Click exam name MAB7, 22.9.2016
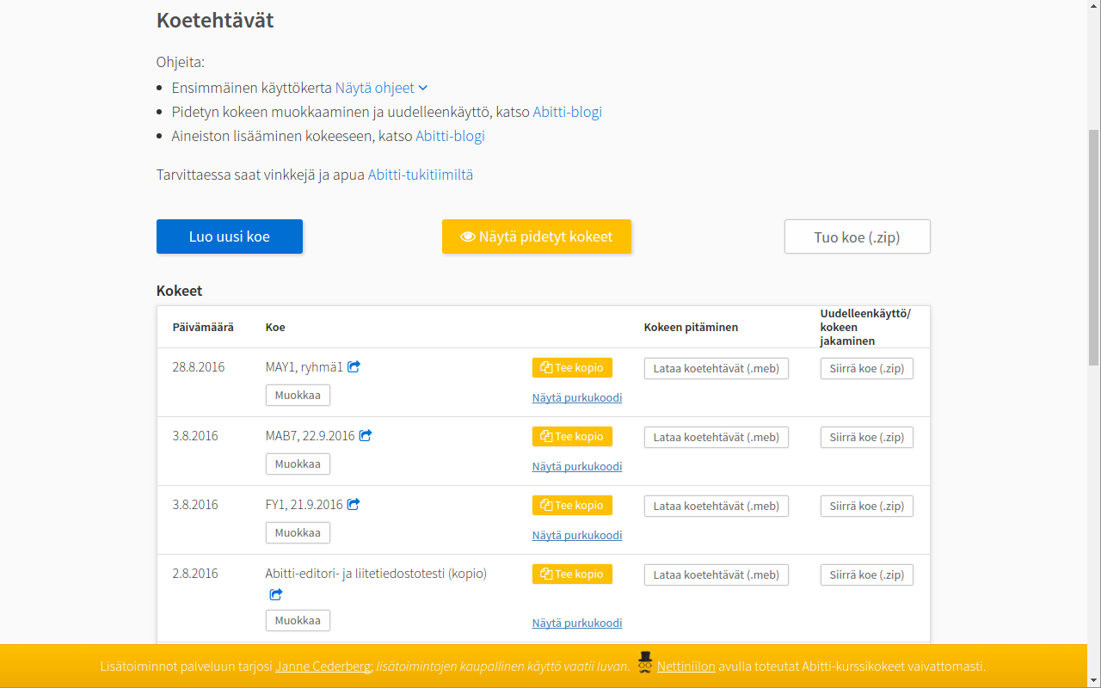 311,436
